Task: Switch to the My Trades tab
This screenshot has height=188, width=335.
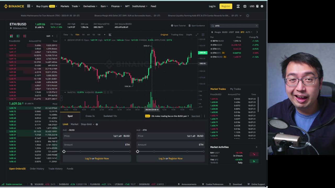Action: (x=235, y=89)
